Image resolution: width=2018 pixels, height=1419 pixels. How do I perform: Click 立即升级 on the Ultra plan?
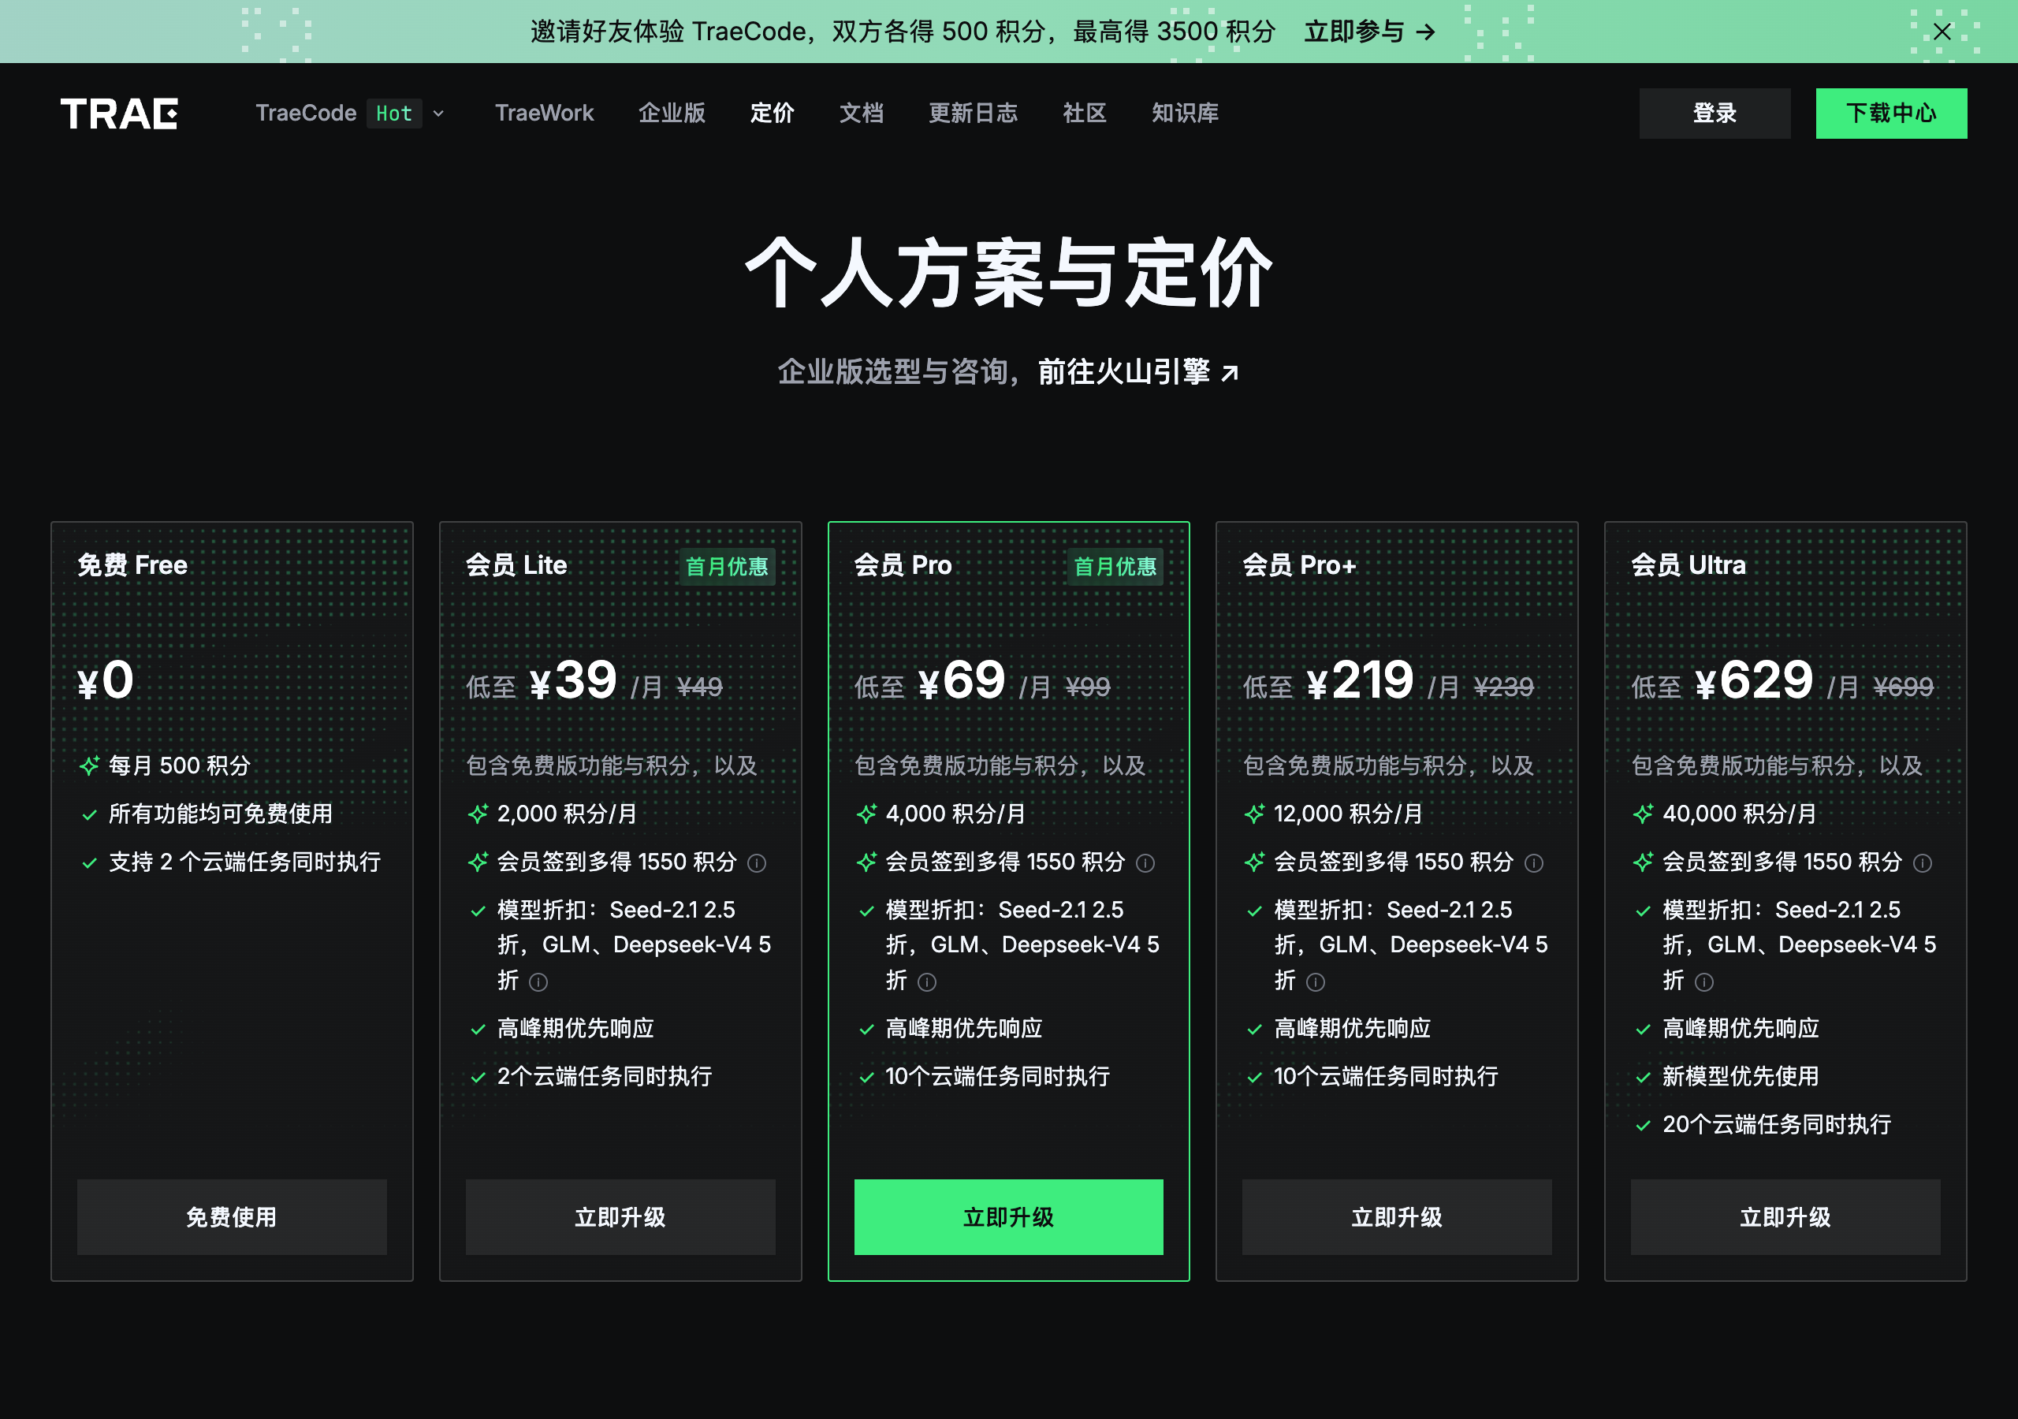(1785, 1216)
